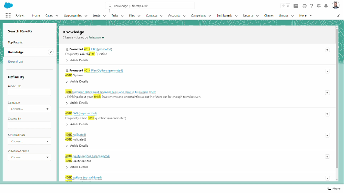Click Expand List link
344x193 pixels.
click(x=15, y=62)
